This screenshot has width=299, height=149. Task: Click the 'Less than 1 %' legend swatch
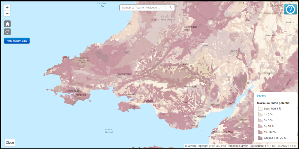click(260, 109)
